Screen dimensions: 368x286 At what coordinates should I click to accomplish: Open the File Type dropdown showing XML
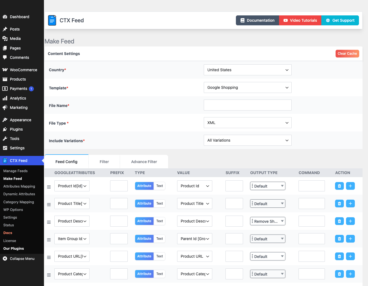[247, 123]
